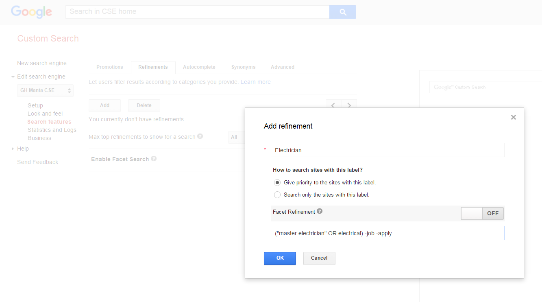Click the left pagination arrow
The height and width of the screenshot is (302, 542).
333,105
